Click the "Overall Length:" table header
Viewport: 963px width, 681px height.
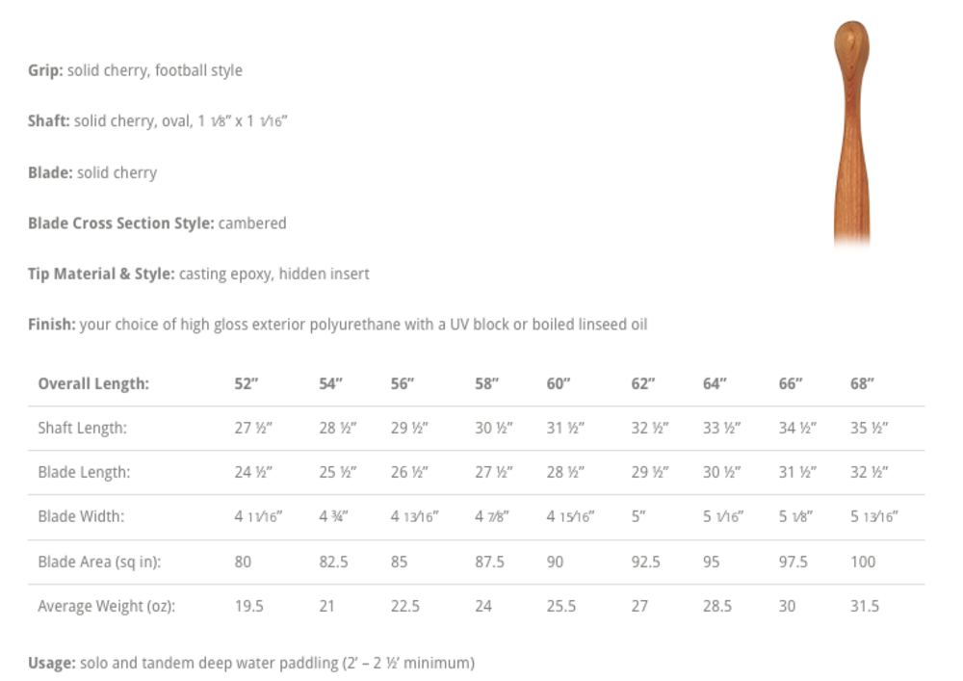coord(93,383)
